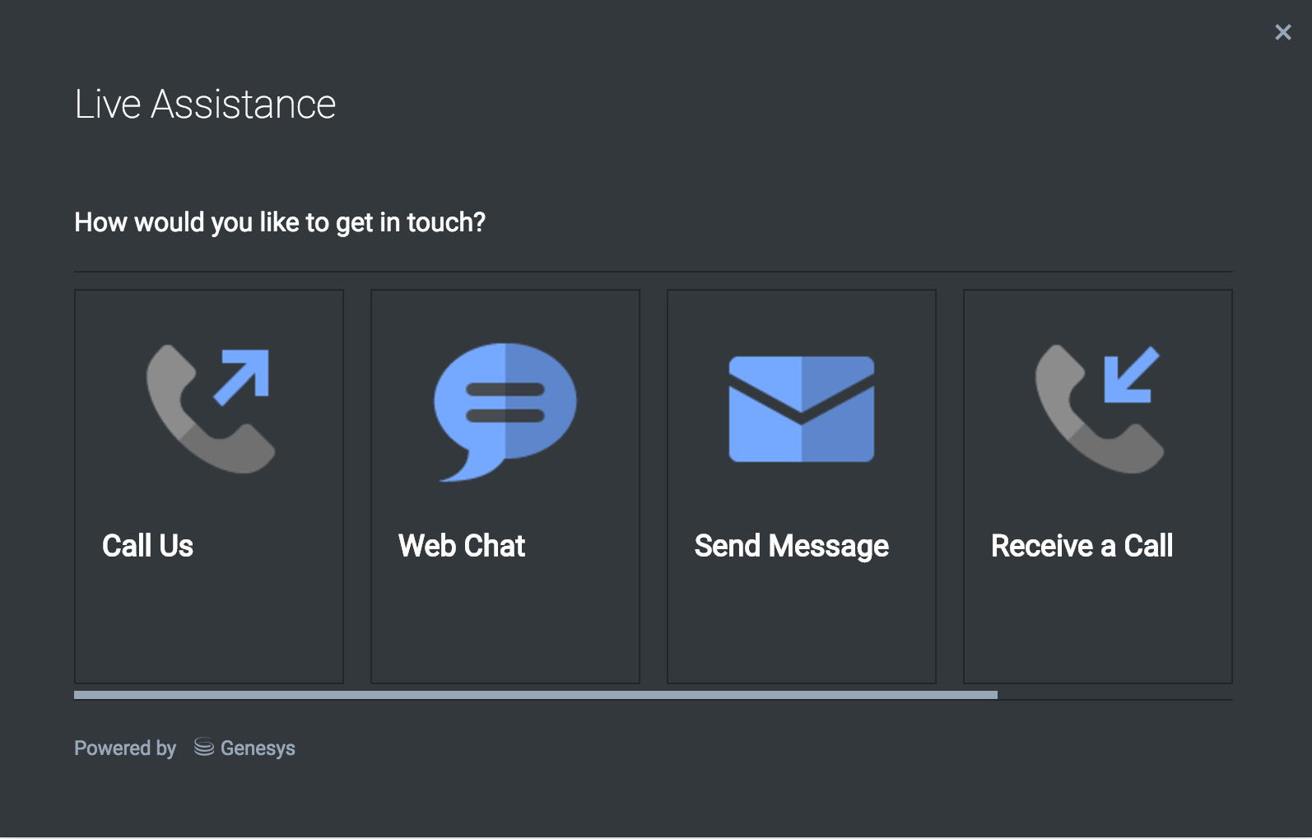Close the Live Assistance panel

click(x=1282, y=32)
